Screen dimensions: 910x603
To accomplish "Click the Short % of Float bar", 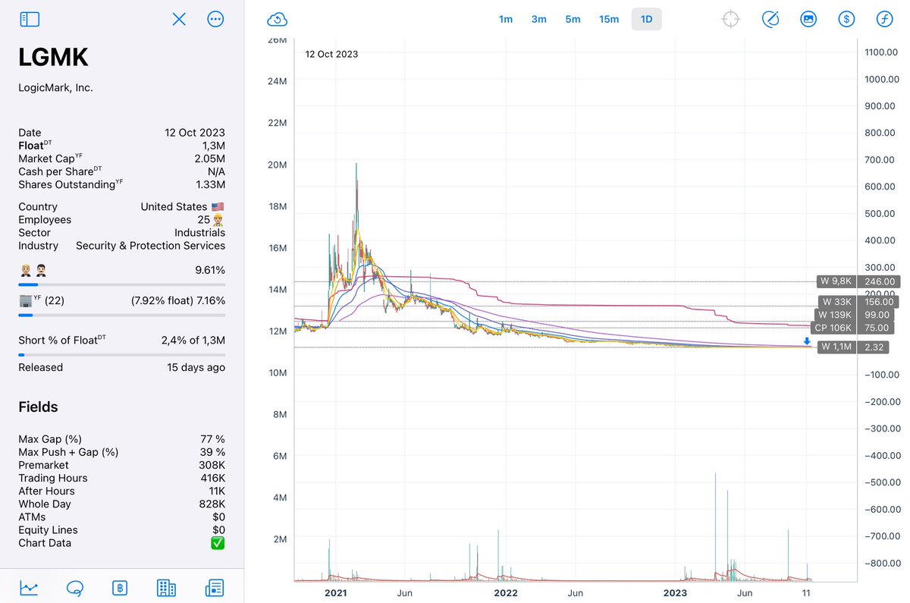I will [121, 354].
